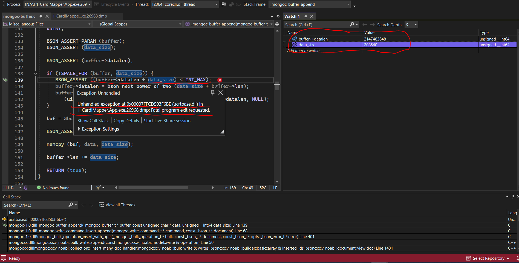Screen dimensions: 519x263
Task: Open editor settings gear icon
Action: point(278,16)
